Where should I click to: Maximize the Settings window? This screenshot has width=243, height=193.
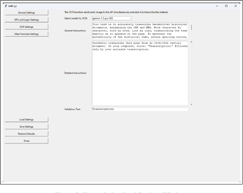click(226, 6)
